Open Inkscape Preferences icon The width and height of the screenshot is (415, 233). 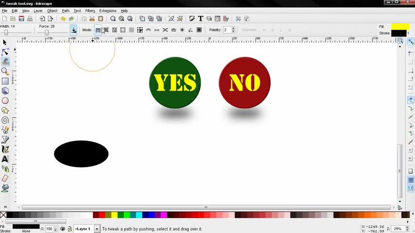238,18
